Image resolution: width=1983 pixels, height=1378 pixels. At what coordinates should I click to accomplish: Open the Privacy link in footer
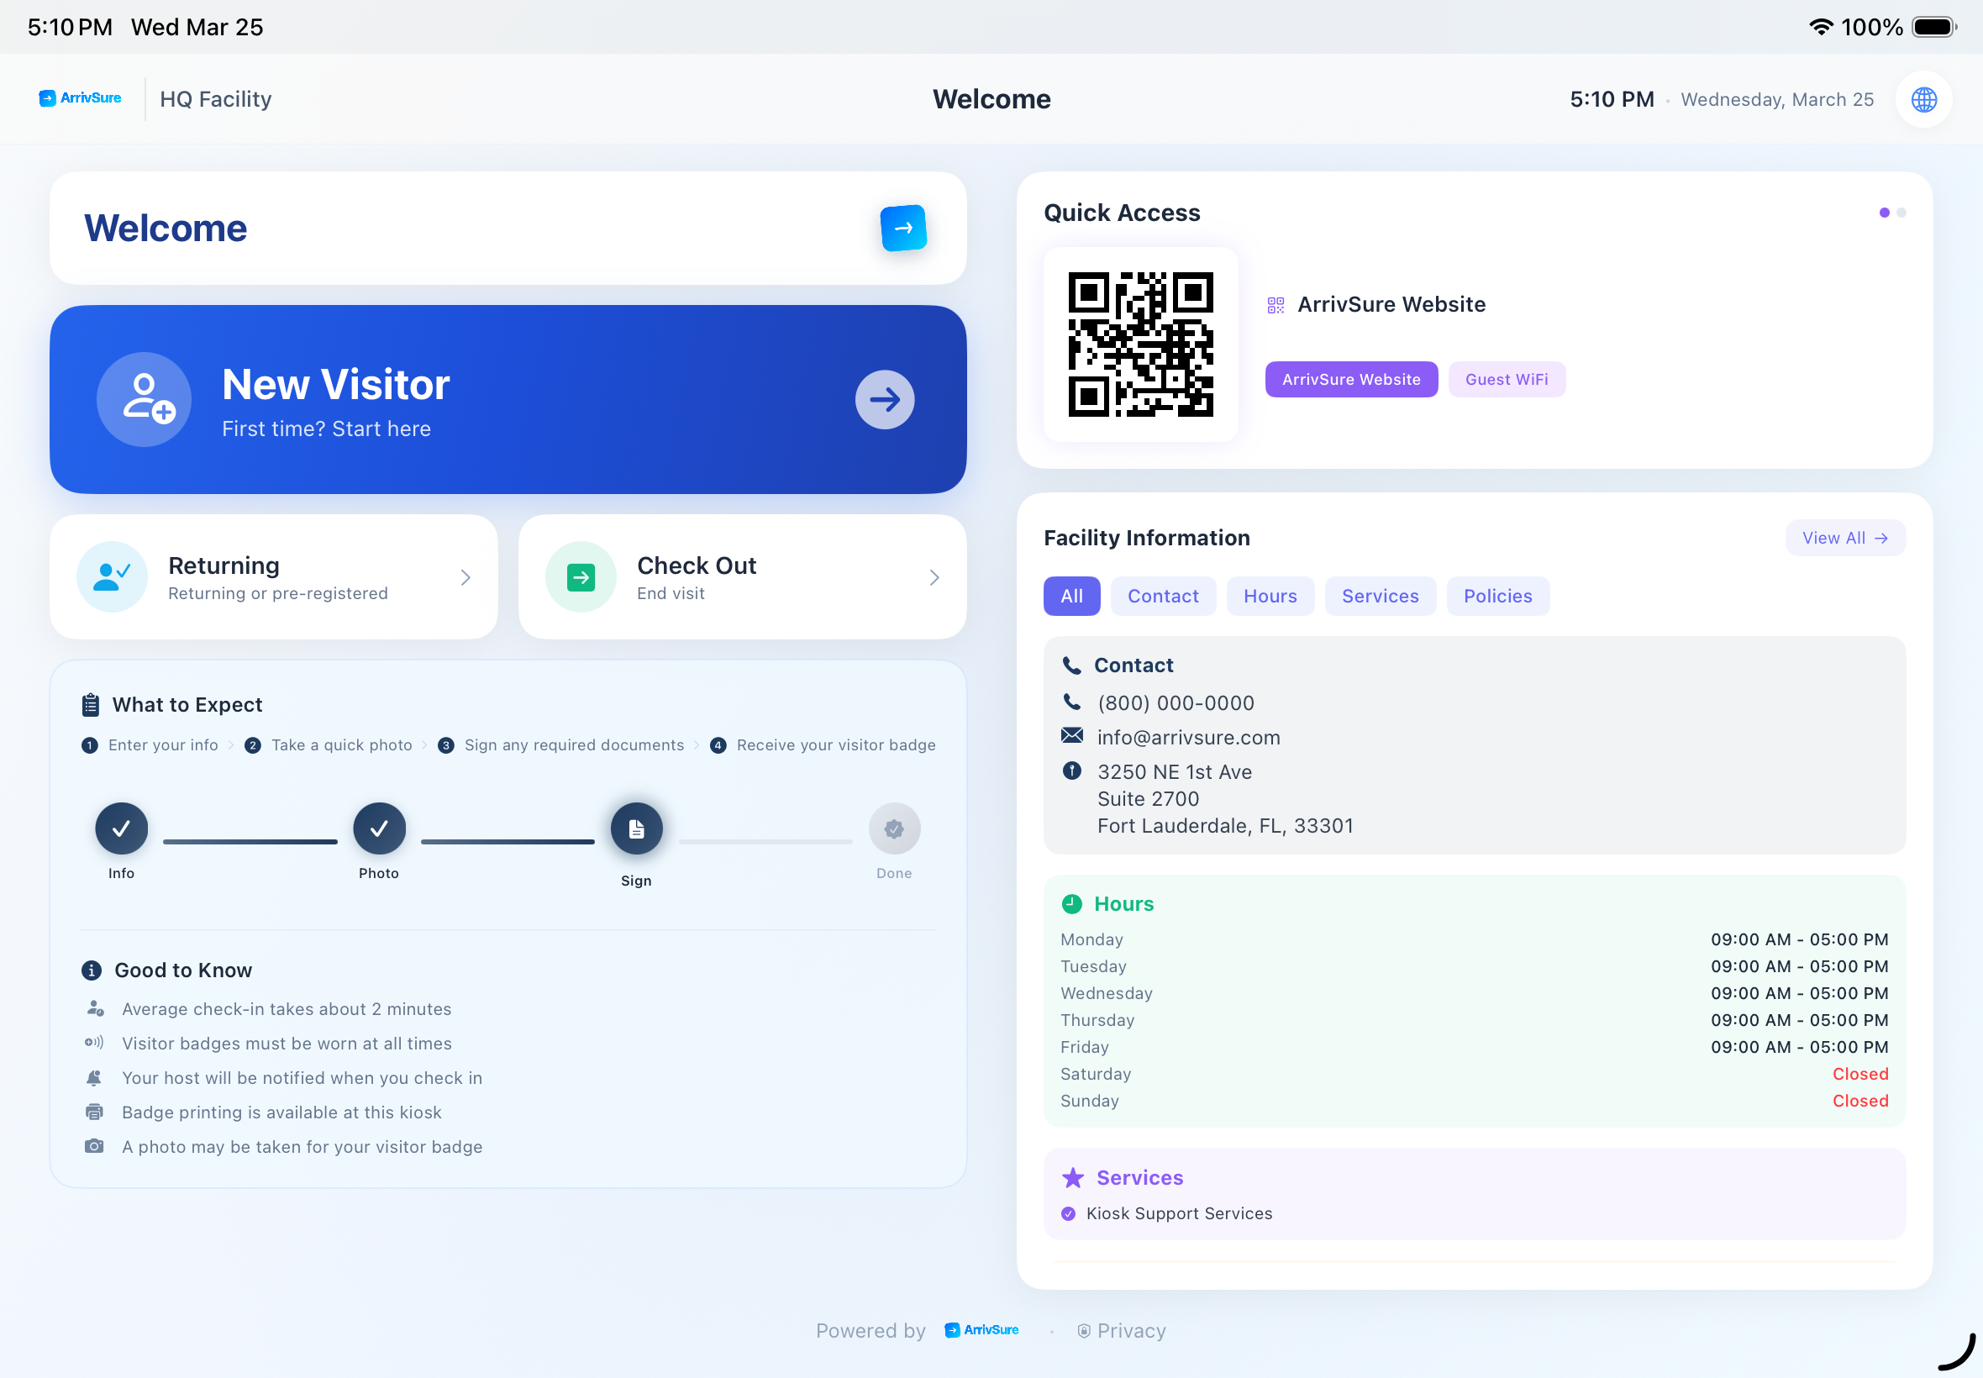point(1122,1330)
